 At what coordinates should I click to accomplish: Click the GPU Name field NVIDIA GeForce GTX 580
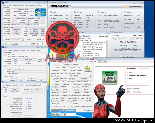click(x=71, y=65)
